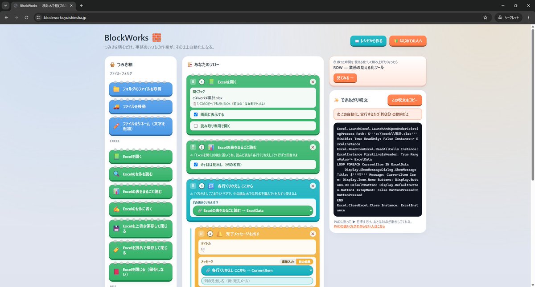Open the browser three-dot menu
535x287 pixels.
coord(528,17)
